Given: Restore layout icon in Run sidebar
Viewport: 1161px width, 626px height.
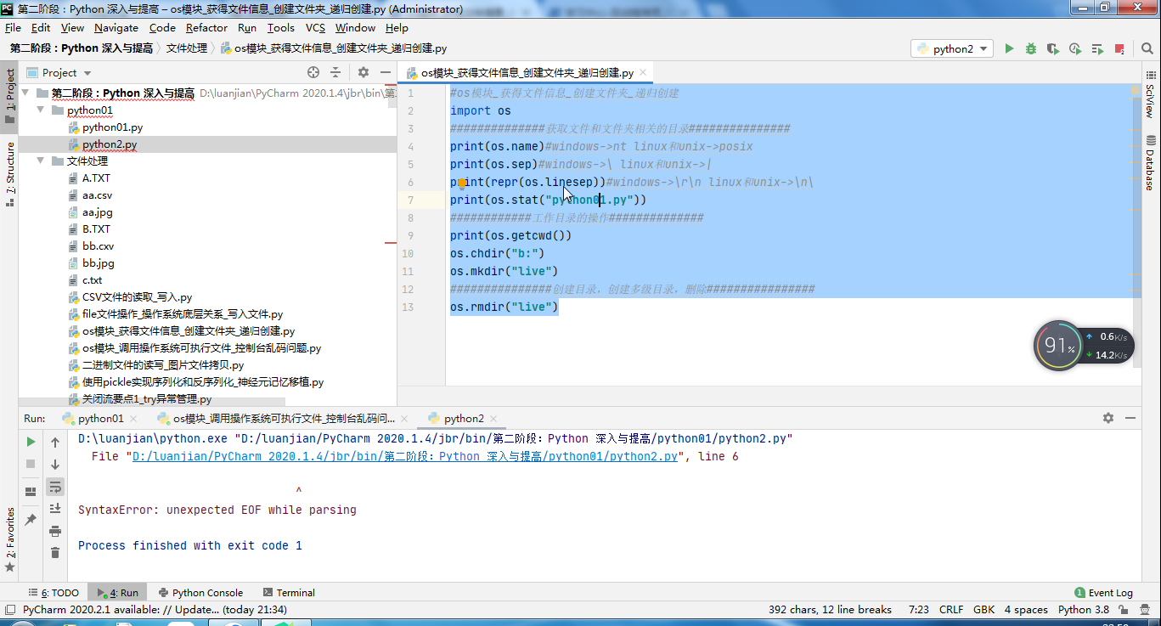Looking at the screenshot, I should click(x=31, y=491).
